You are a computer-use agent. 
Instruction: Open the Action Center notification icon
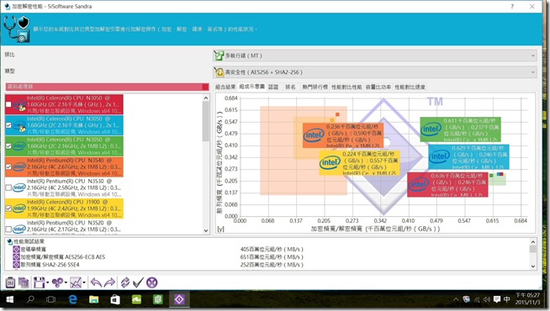(497, 299)
